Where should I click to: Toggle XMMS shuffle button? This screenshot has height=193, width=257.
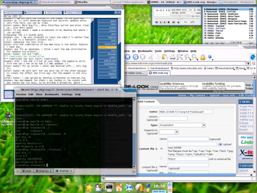click(185, 22)
